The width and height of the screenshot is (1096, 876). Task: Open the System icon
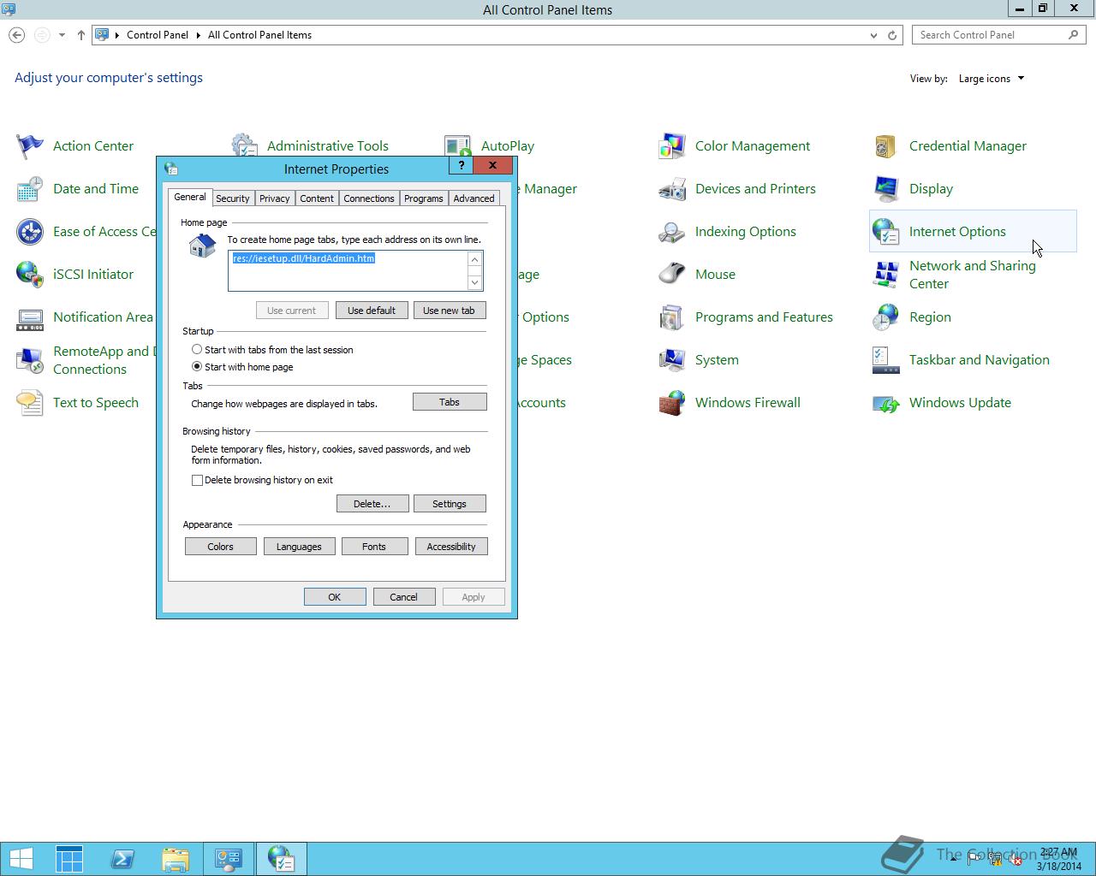tap(672, 360)
